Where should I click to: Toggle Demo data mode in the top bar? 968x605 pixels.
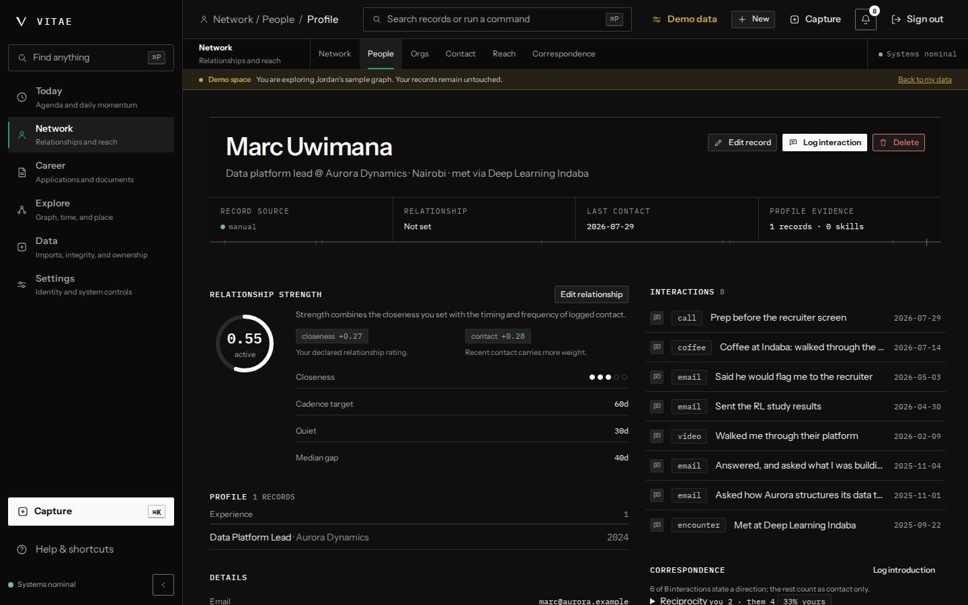click(684, 19)
